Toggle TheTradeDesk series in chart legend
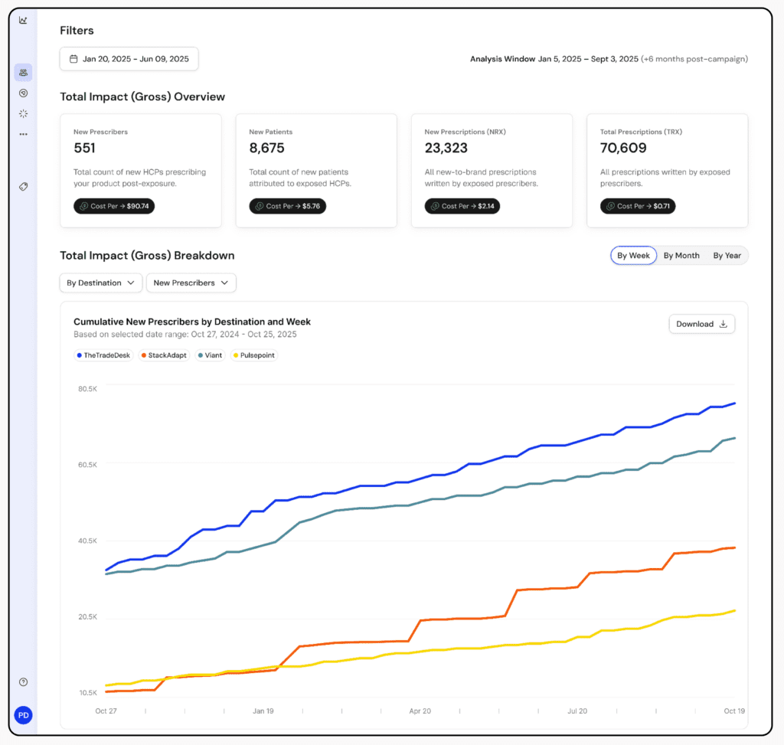 (x=104, y=355)
